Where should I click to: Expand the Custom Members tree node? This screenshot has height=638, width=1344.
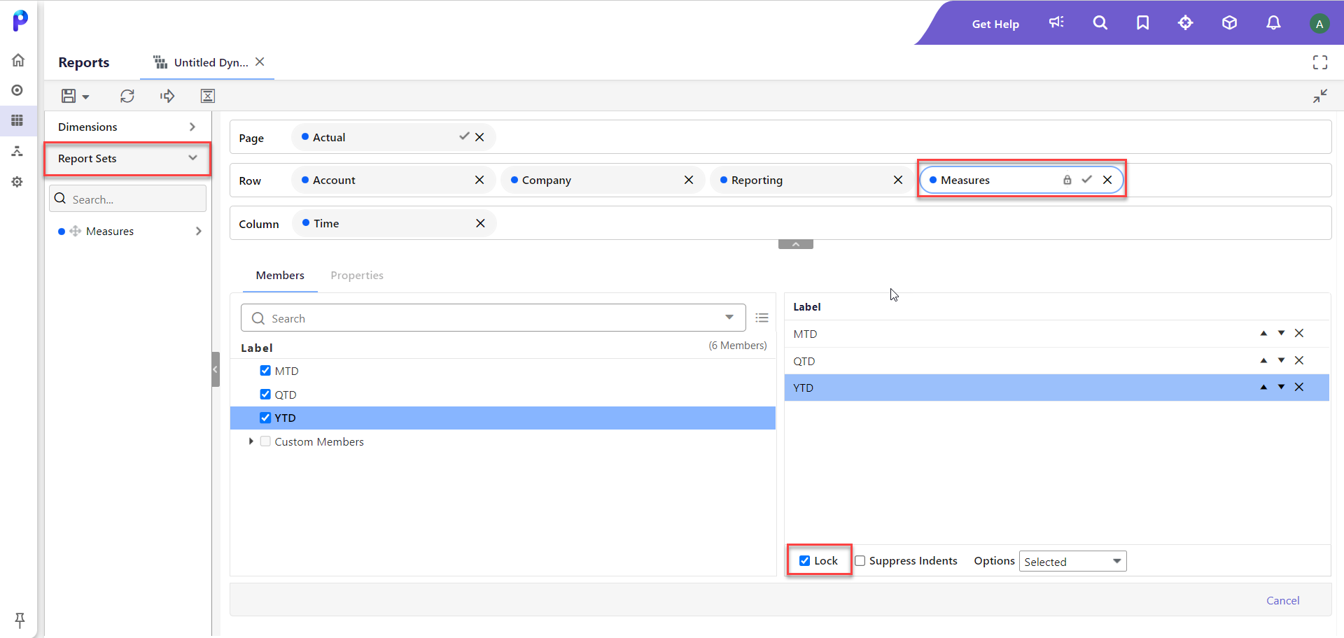pyautogui.click(x=251, y=441)
